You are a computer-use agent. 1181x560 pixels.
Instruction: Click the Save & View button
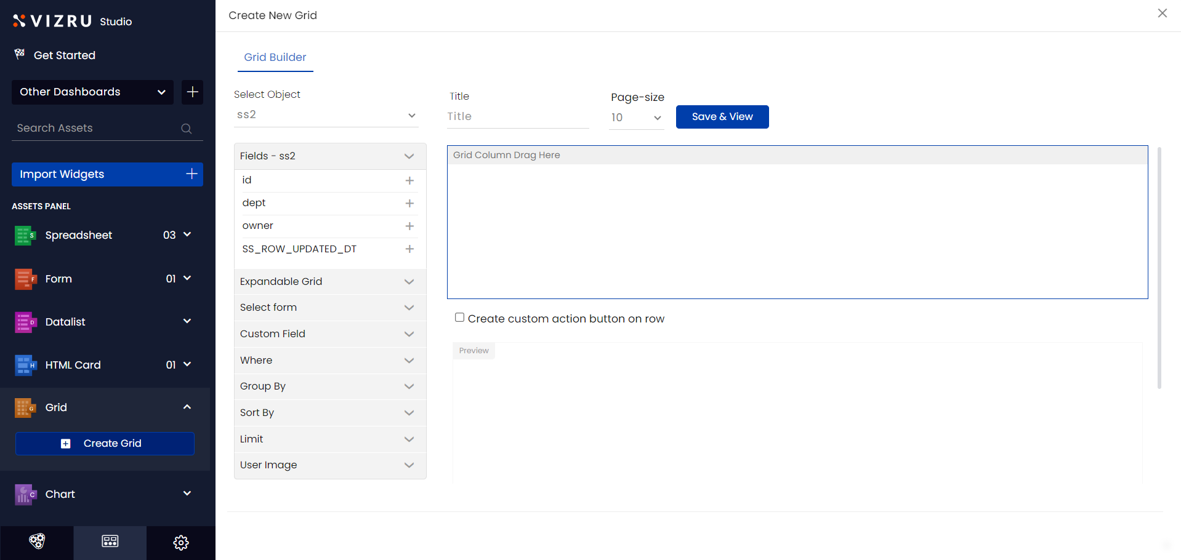click(x=722, y=117)
